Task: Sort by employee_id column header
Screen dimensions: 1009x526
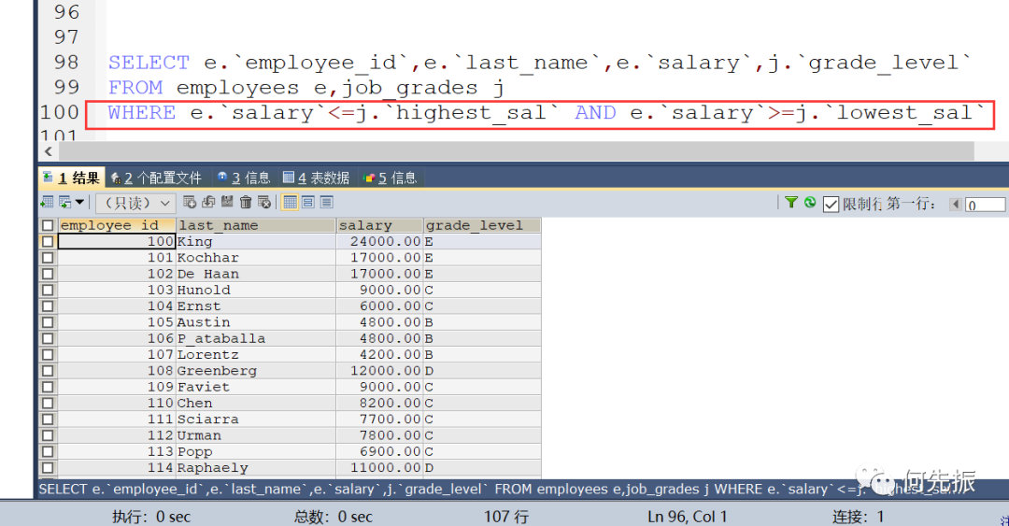Action: (117, 225)
